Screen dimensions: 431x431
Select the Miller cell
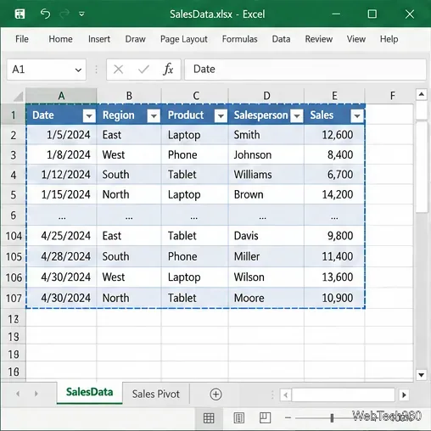click(x=266, y=256)
